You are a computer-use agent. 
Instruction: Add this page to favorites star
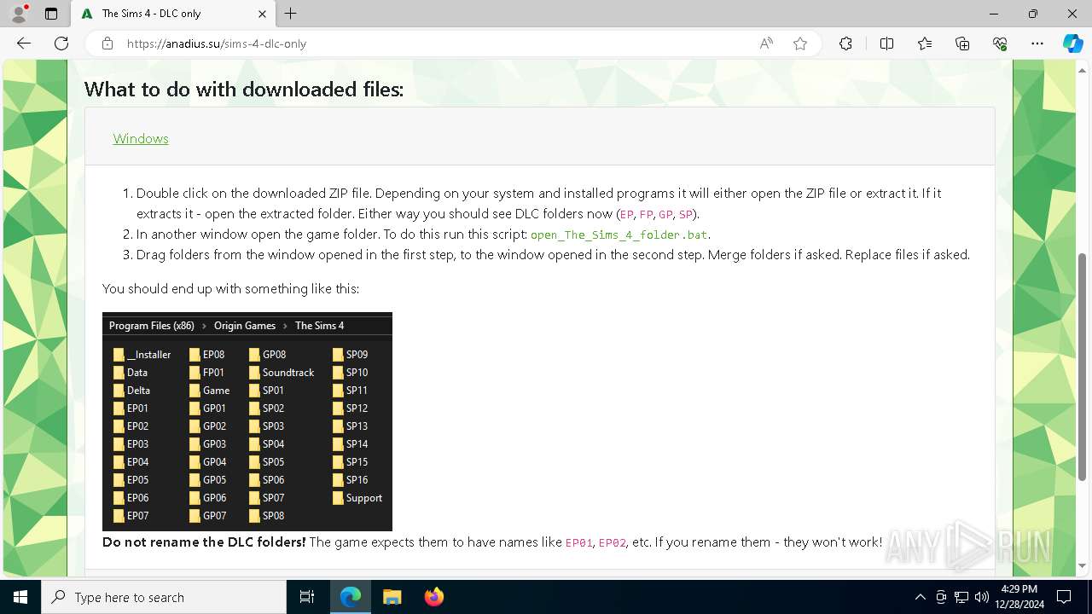800,43
